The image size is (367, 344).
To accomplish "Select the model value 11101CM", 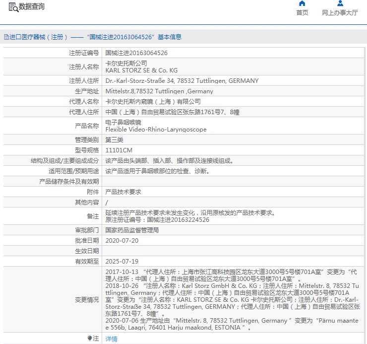I will [119, 150].
